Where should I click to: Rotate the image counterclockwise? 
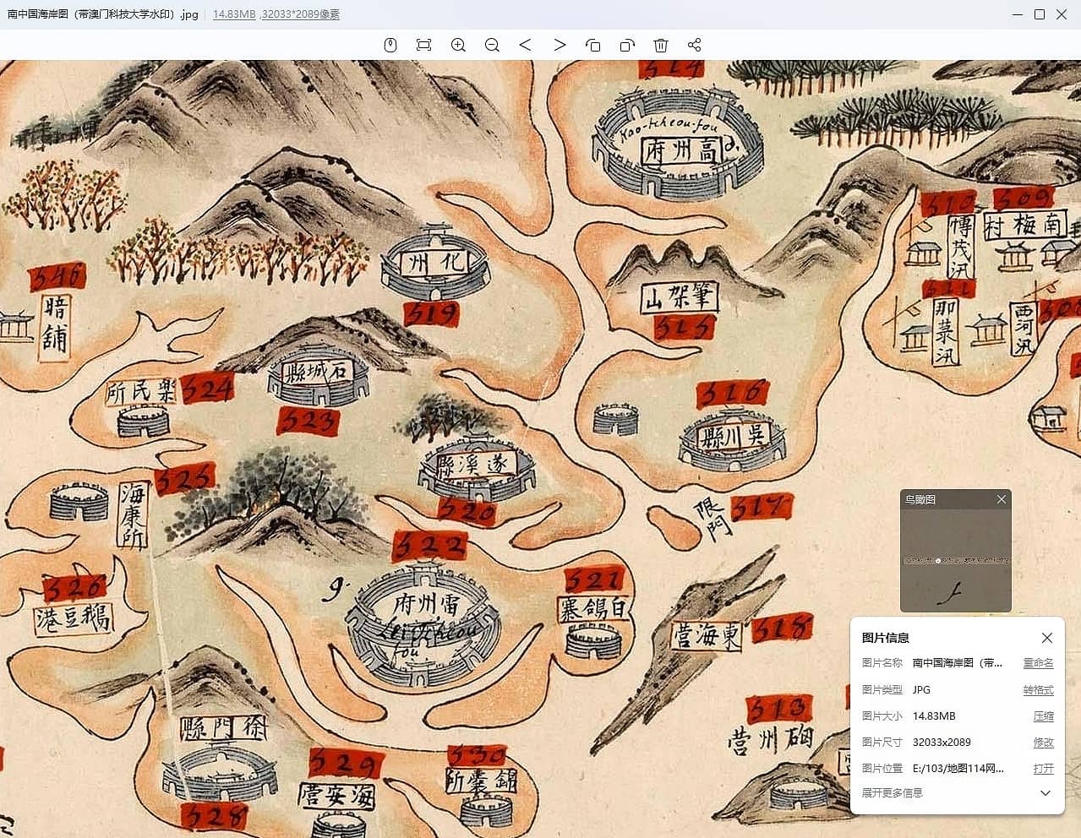coord(593,45)
